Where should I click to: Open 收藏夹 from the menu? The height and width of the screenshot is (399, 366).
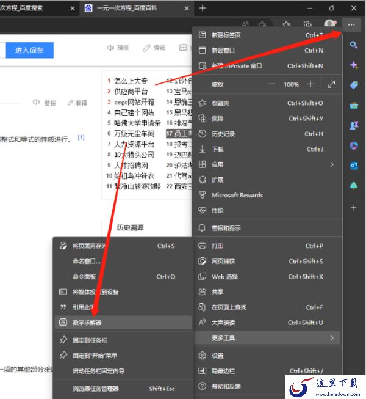coord(267,103)
